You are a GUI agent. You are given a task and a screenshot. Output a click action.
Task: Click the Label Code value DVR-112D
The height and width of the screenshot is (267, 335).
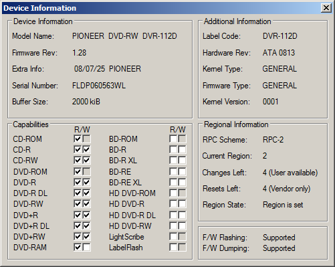tap(280, 36)
